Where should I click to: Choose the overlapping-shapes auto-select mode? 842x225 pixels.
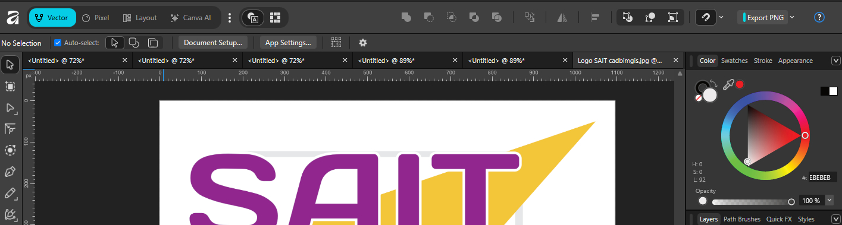pos(134,43)
